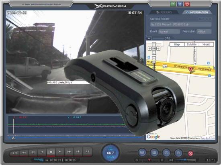
Task: Click the red GPS location pin
Action: point(190,70)
